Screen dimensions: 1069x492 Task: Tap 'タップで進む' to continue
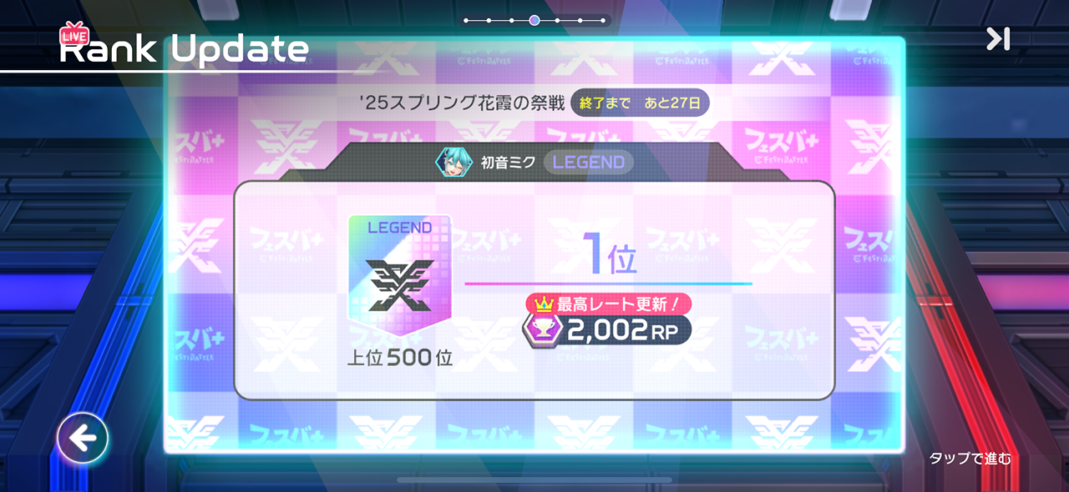pyautogui.click(x=970, y=459)
